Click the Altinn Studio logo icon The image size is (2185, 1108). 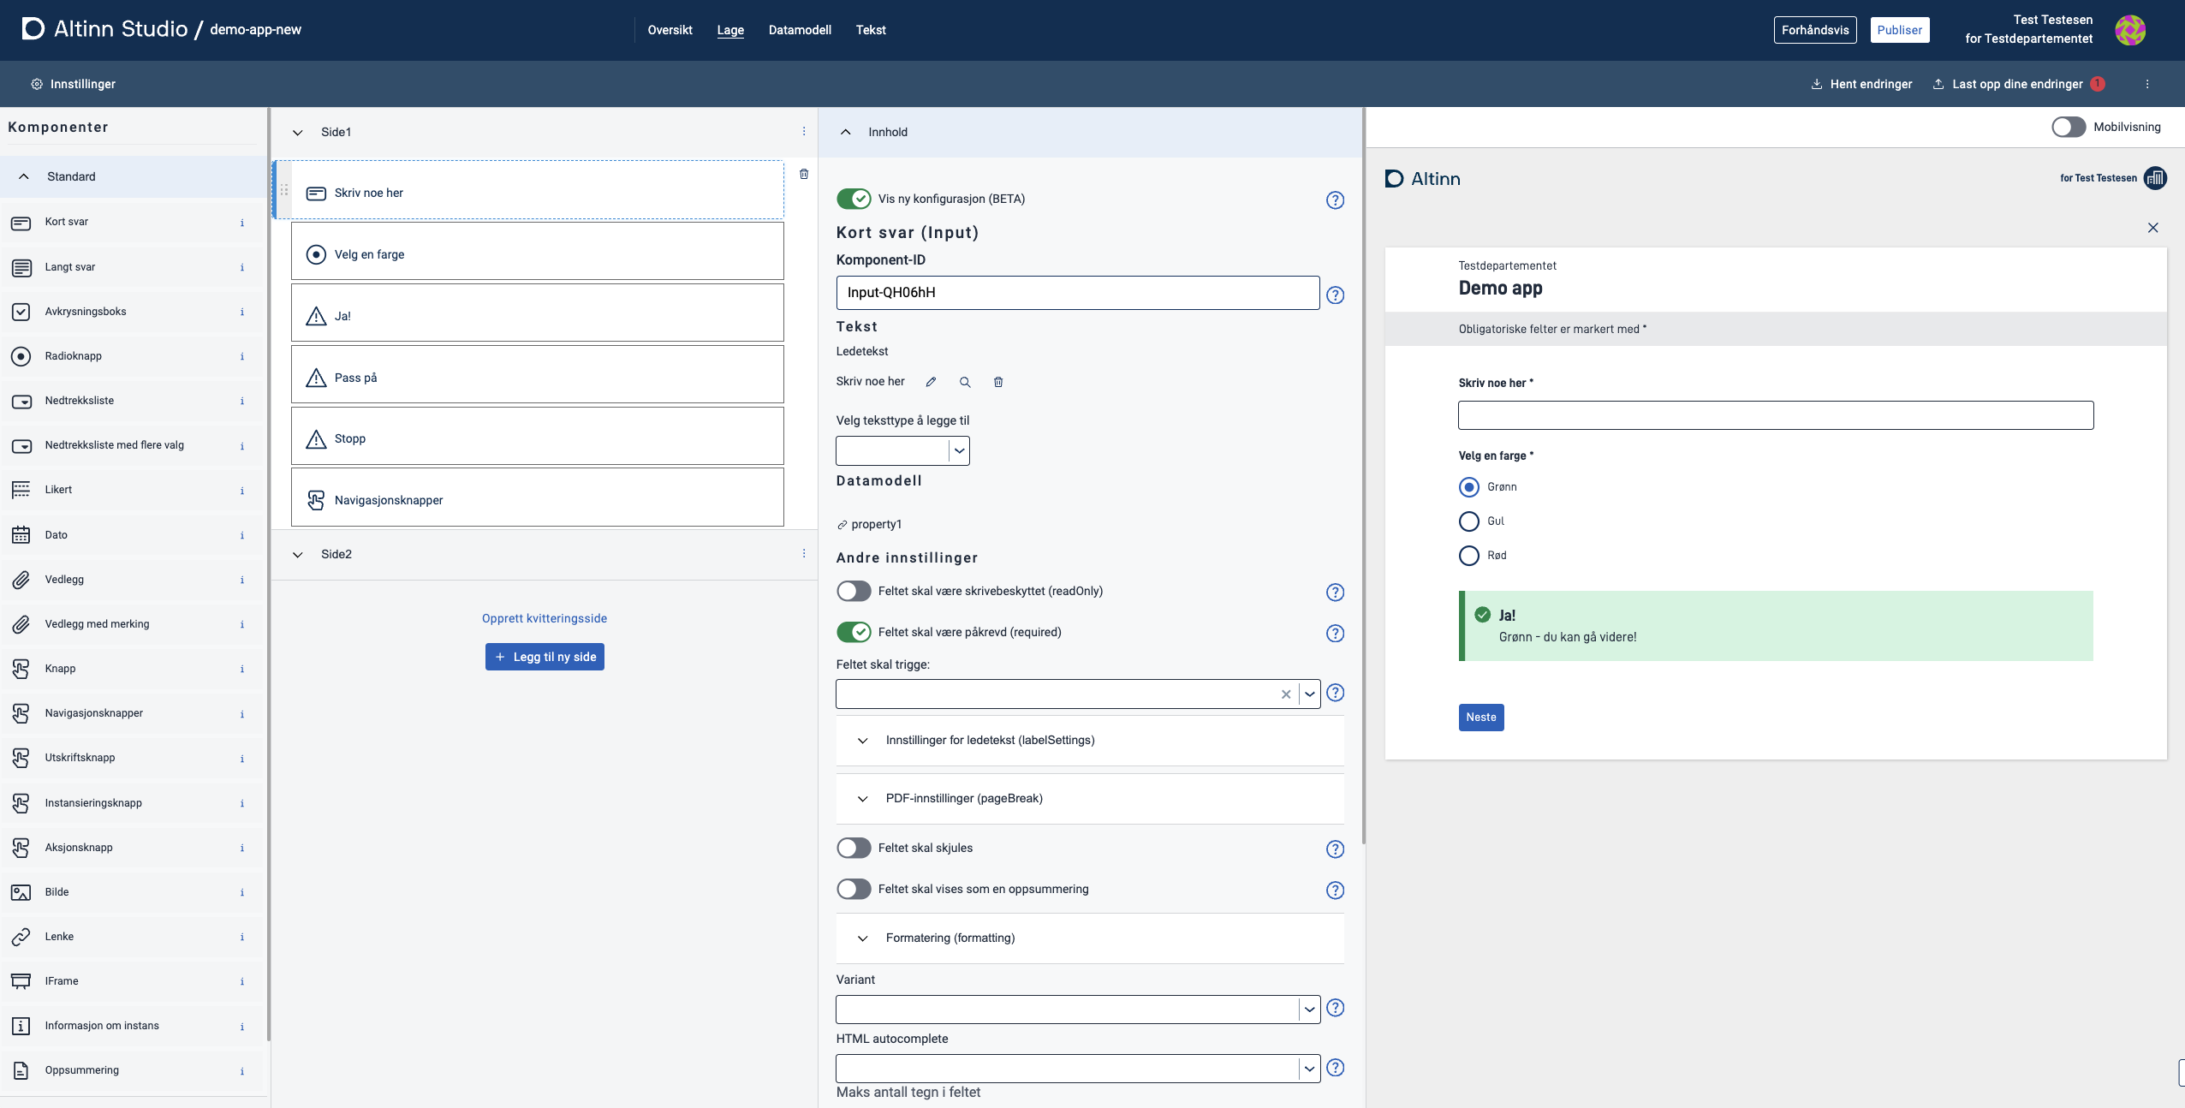tap(33, 29)
